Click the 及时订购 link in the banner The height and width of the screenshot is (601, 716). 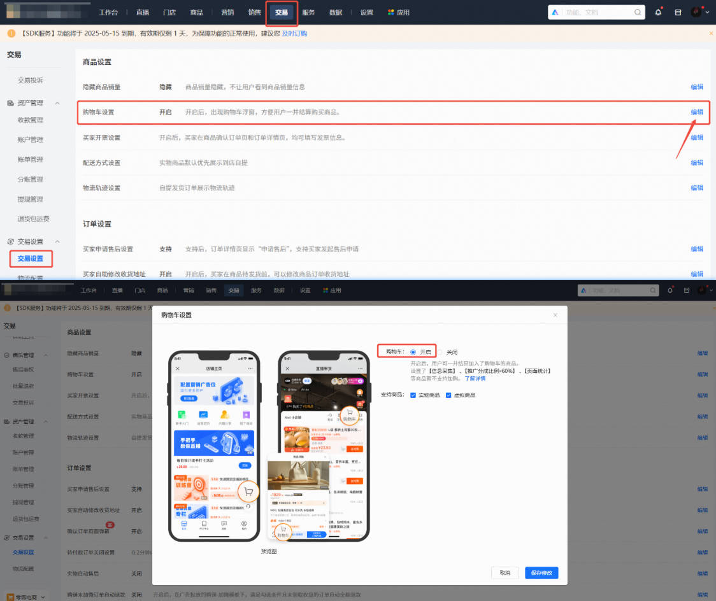pyautogui.click(x=295, y=32)
